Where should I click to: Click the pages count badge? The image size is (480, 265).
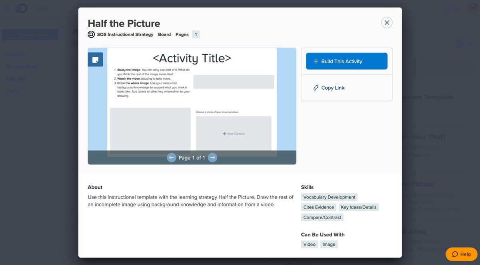coord(196,34)
